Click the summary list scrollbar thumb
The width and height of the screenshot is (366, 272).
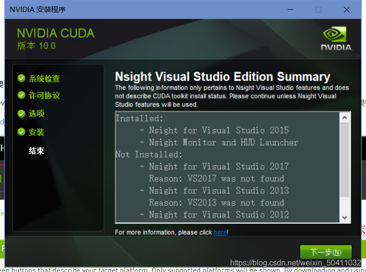[x=344, y=160]
